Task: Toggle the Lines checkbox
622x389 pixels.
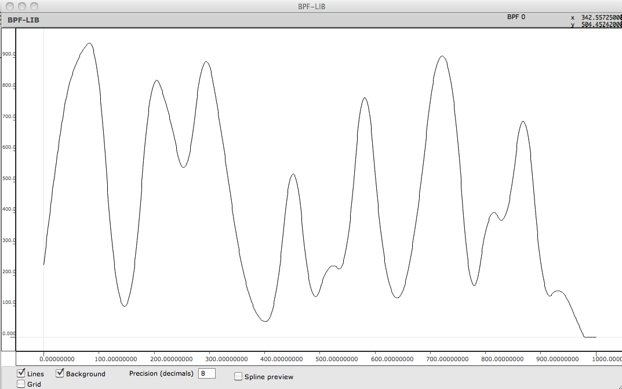Action: coord(21,373)
